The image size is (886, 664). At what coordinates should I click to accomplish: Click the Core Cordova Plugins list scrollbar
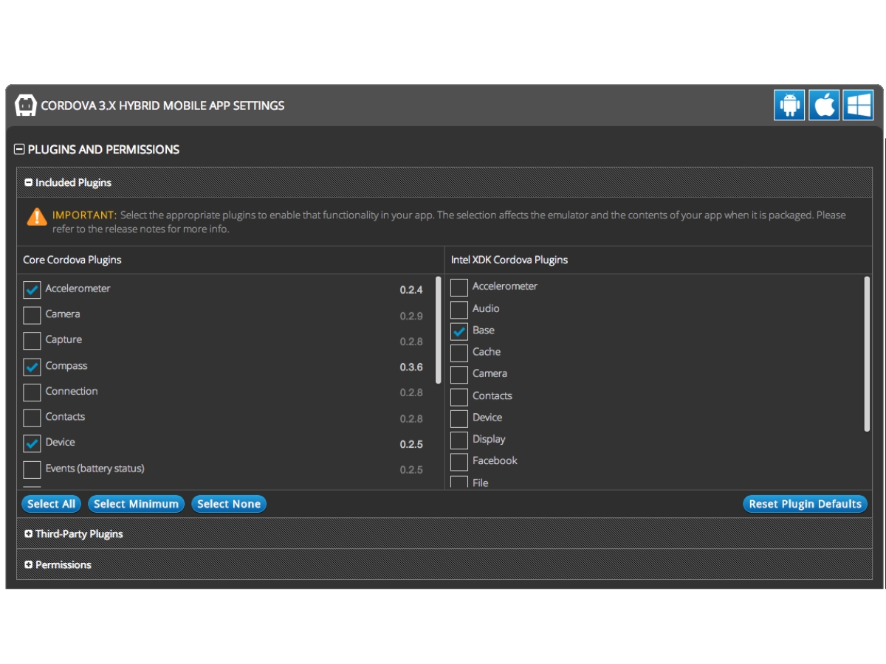coord(439,330)
